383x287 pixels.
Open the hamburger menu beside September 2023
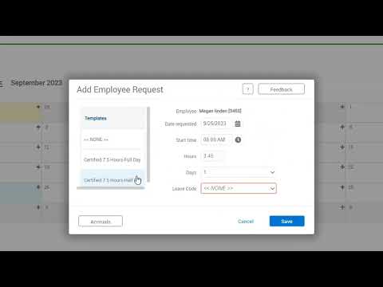click(1, 83)
